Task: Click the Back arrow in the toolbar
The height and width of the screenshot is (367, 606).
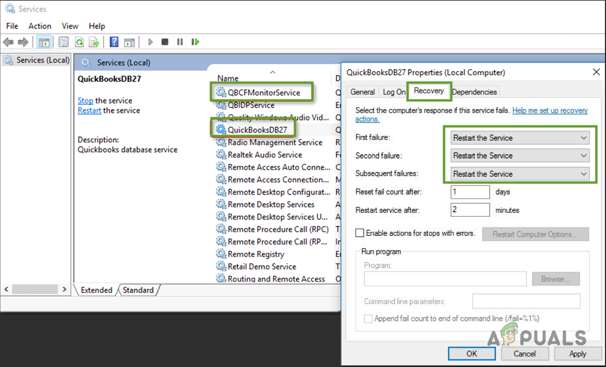Action: [8, 42]
